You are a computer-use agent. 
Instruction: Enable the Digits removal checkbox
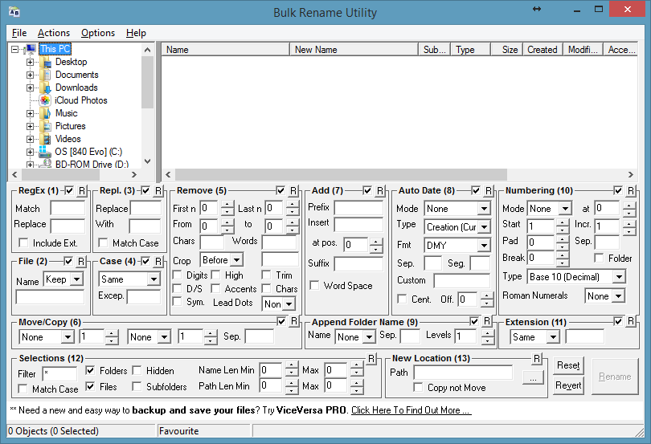pos(178,275)
